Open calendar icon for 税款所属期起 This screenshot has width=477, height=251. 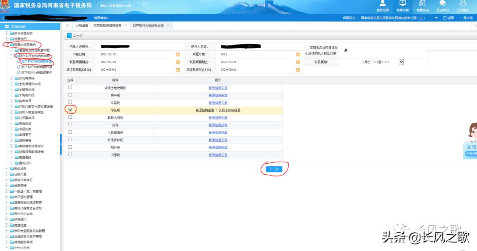coord(178,62)
